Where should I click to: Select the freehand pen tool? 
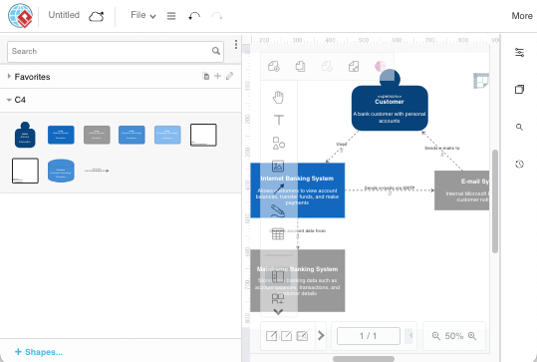click(278, 210)
